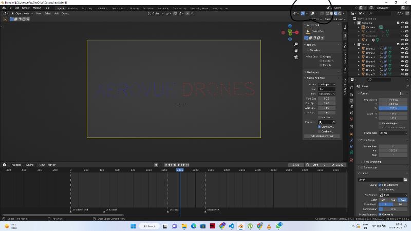Open the File Format PNG dropdown

[393, 195]
